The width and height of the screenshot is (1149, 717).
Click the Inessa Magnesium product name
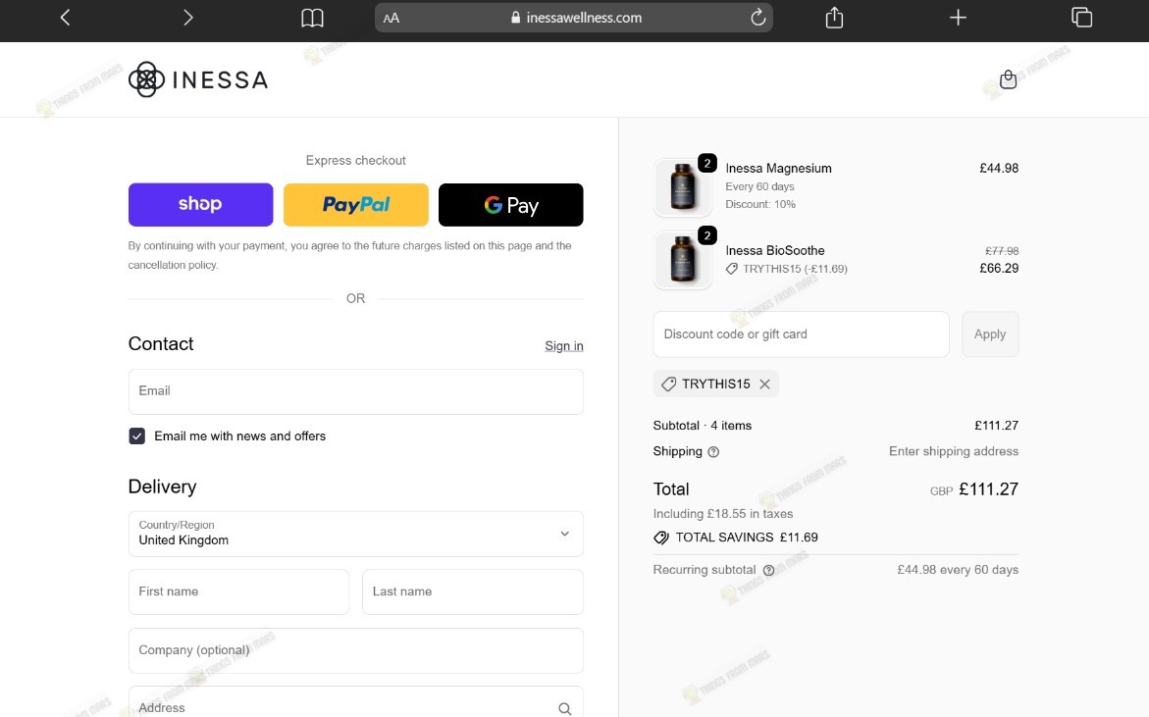coord(778,169)
